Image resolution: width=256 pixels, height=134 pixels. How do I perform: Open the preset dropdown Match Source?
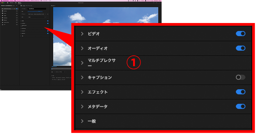pyautogui.click(x=37, y=14)
